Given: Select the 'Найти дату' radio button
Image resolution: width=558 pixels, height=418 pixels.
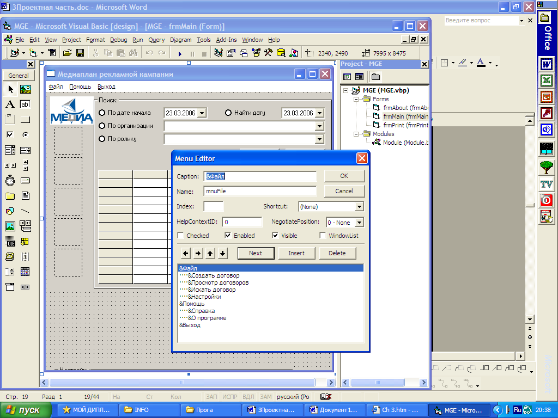Looking at the screenshot, I should coord(228,113).
